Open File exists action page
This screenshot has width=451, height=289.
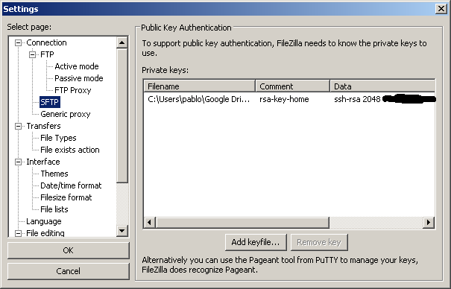point(69,150)
